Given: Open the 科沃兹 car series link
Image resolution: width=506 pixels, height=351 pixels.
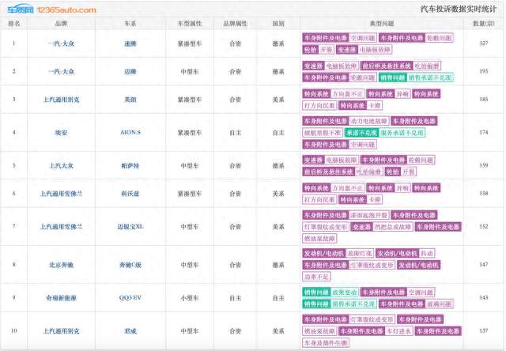Looking at the screenshot, I should [130, 194].
